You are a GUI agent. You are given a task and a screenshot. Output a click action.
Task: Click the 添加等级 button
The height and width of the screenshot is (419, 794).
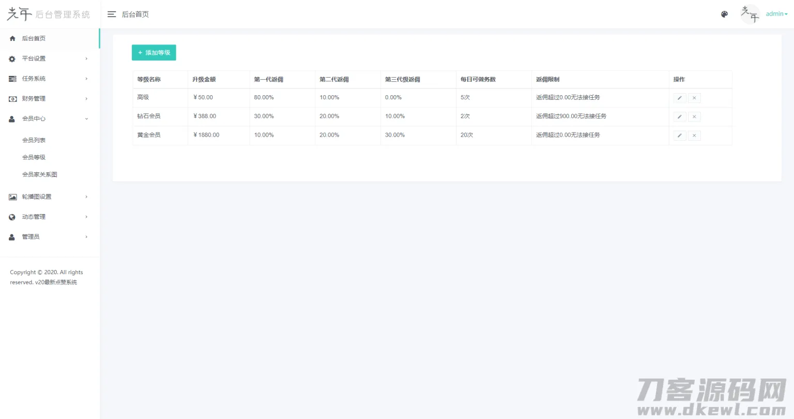click(154, 53)
